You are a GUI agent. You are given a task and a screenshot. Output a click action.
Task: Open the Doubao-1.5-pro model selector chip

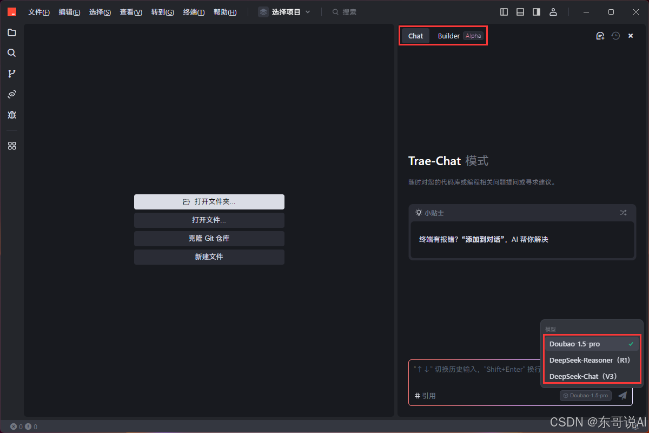586,396
